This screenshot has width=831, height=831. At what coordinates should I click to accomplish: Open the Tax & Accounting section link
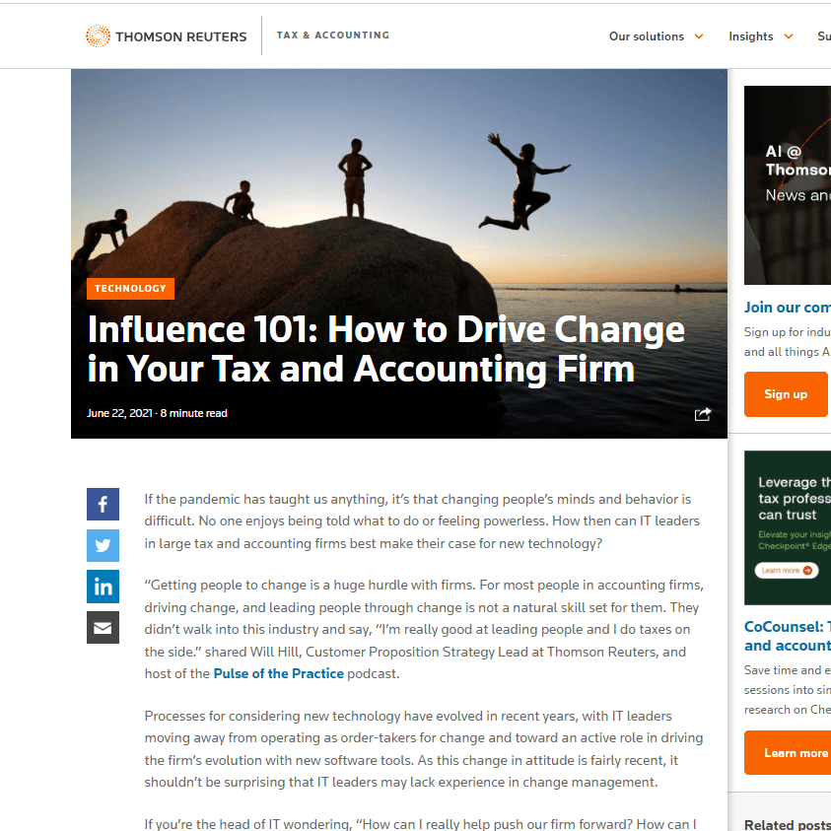click(333, 35)
